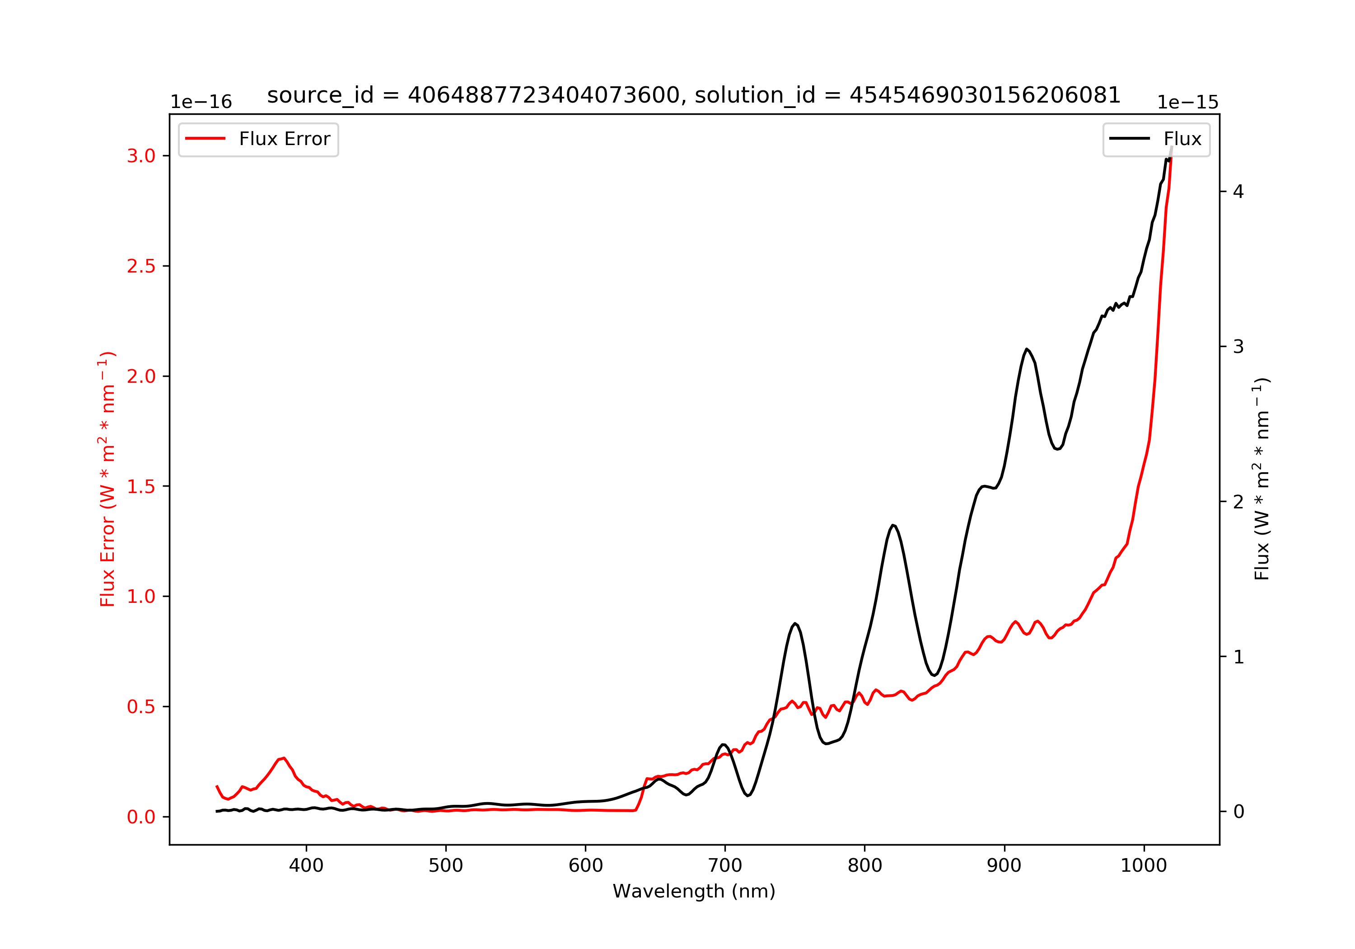Click the black line sample in legend
The height and width of the screenshot is (949, 1355).
click(1130, 139)
